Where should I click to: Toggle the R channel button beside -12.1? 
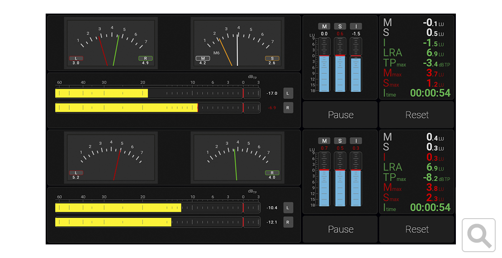(x=288, y=222)
